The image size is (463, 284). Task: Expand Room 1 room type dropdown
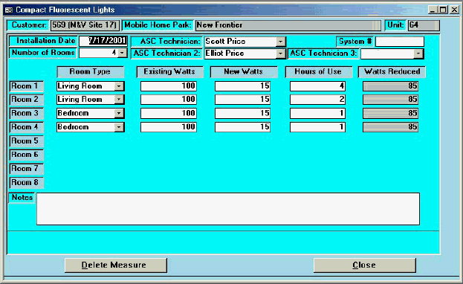click(119, 86)
